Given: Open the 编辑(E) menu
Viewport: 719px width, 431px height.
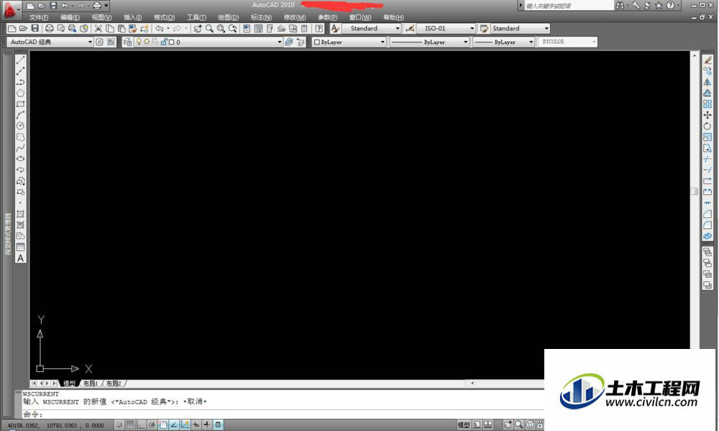Looking at the screenshot, I should coord(70,17).
